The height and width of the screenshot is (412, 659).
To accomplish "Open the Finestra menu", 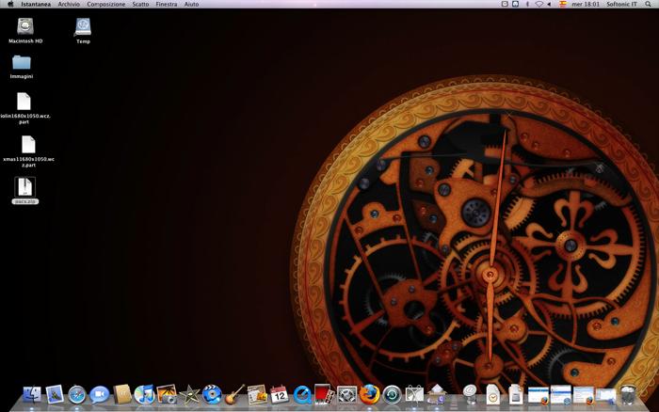I will tap(167, 4).
